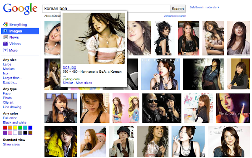Choose the blue color swatch
Viewport: 252px width, 158px height.
[x=30, y=127]
